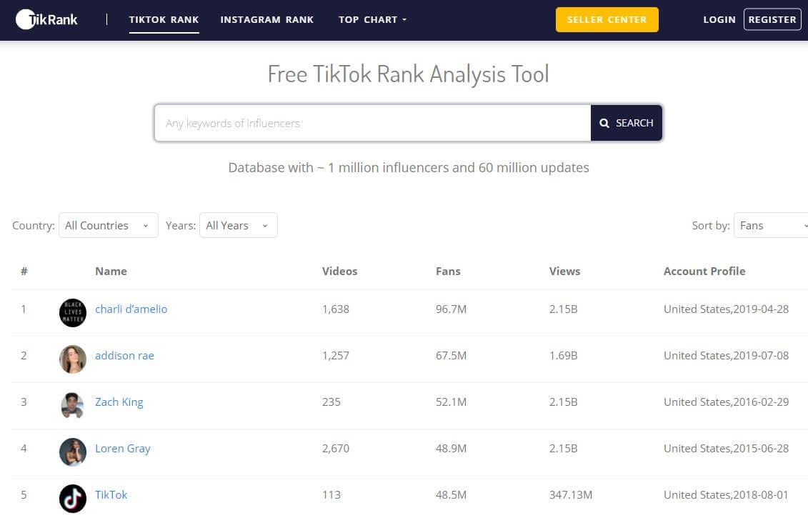Screen dimensions: 808x518
Task: Click the Name column header
Action: tap(111, 271)
